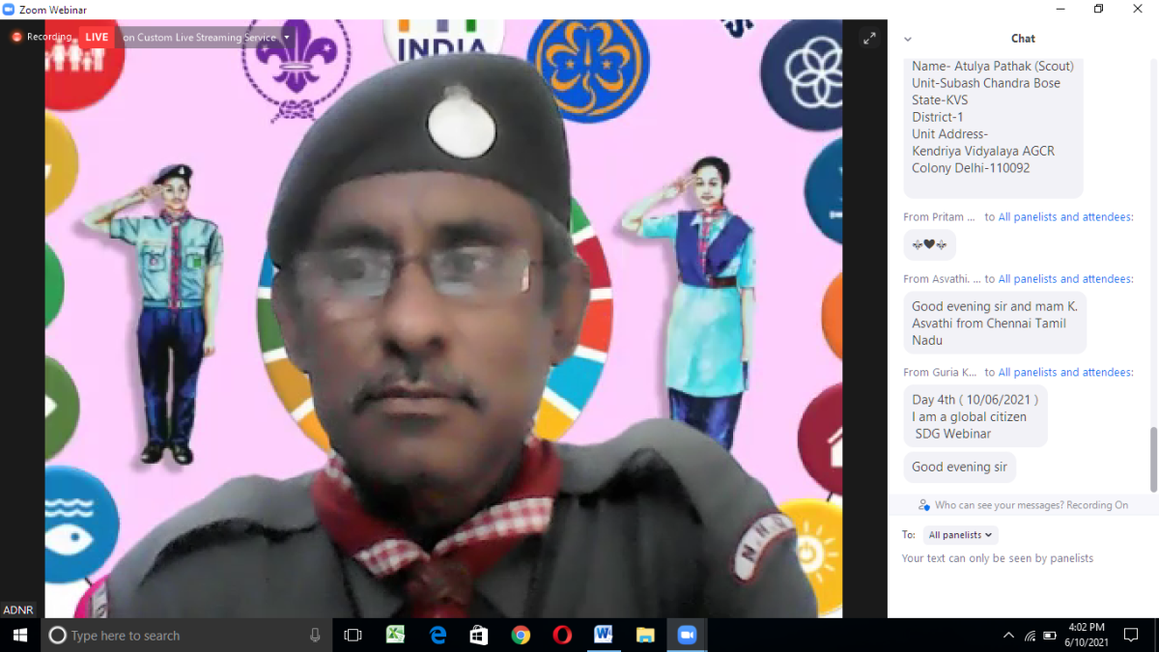The height and width of the screenshot is (652, 1159).
Task: Click the LIVE streaming badge
Action: click(x=97, y=37)
